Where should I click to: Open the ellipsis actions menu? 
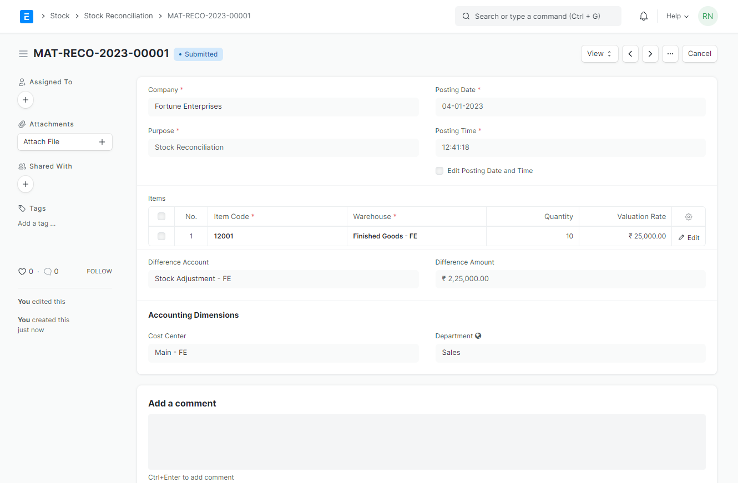[x=670, y=53]
